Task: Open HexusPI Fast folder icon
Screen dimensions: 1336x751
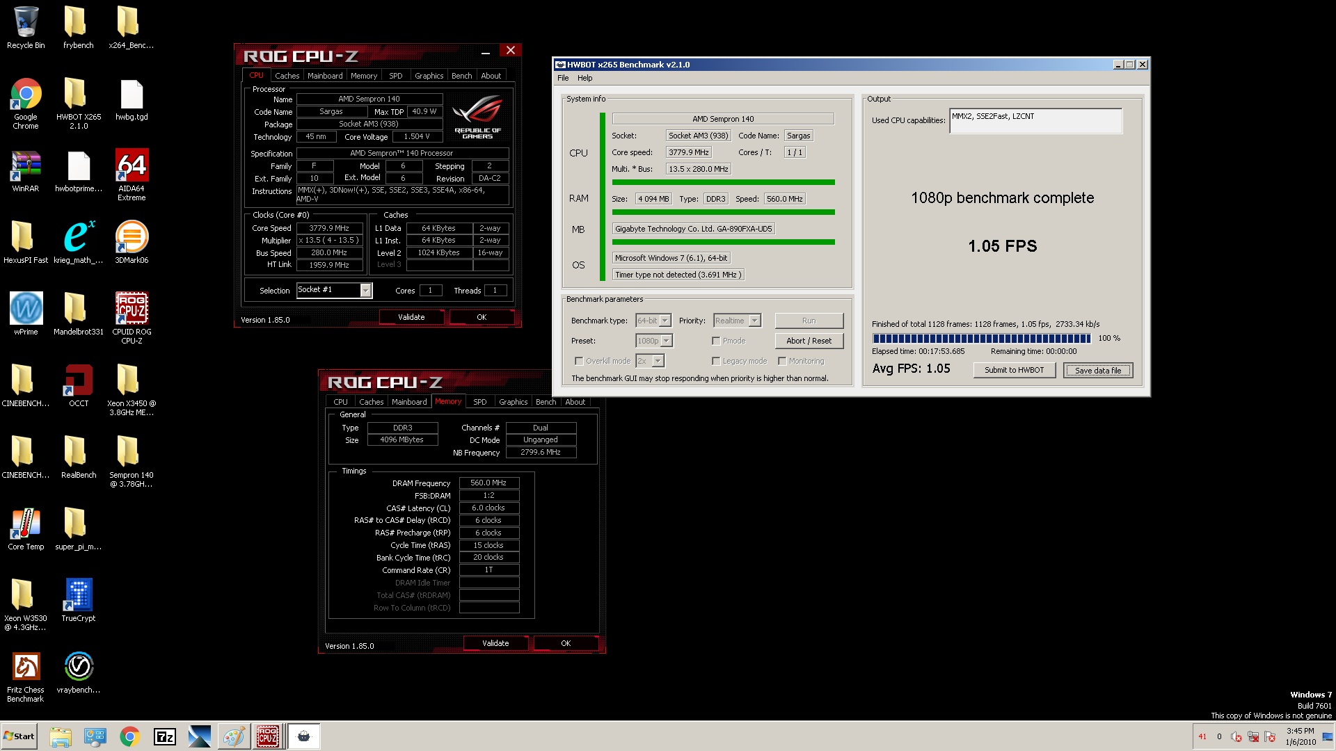Action: (26, 242)
